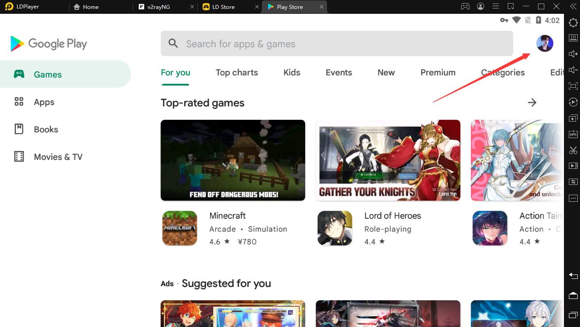Open the Lord of Heroes app icon
The width and height of the screenshot is (580, 327).
pos(335,228)
